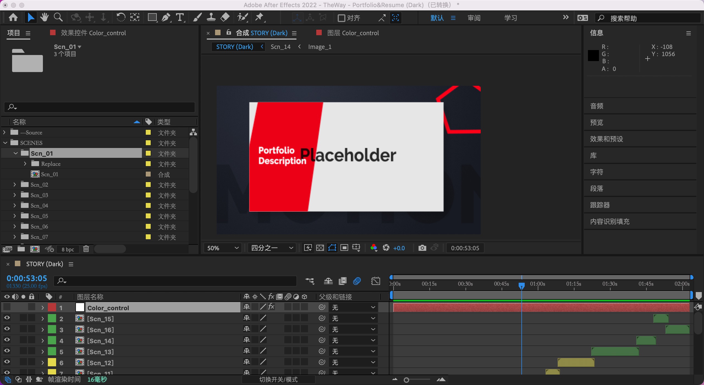
Task: Open parent dropdown for Color_control layer
Action: coord(353,307)
